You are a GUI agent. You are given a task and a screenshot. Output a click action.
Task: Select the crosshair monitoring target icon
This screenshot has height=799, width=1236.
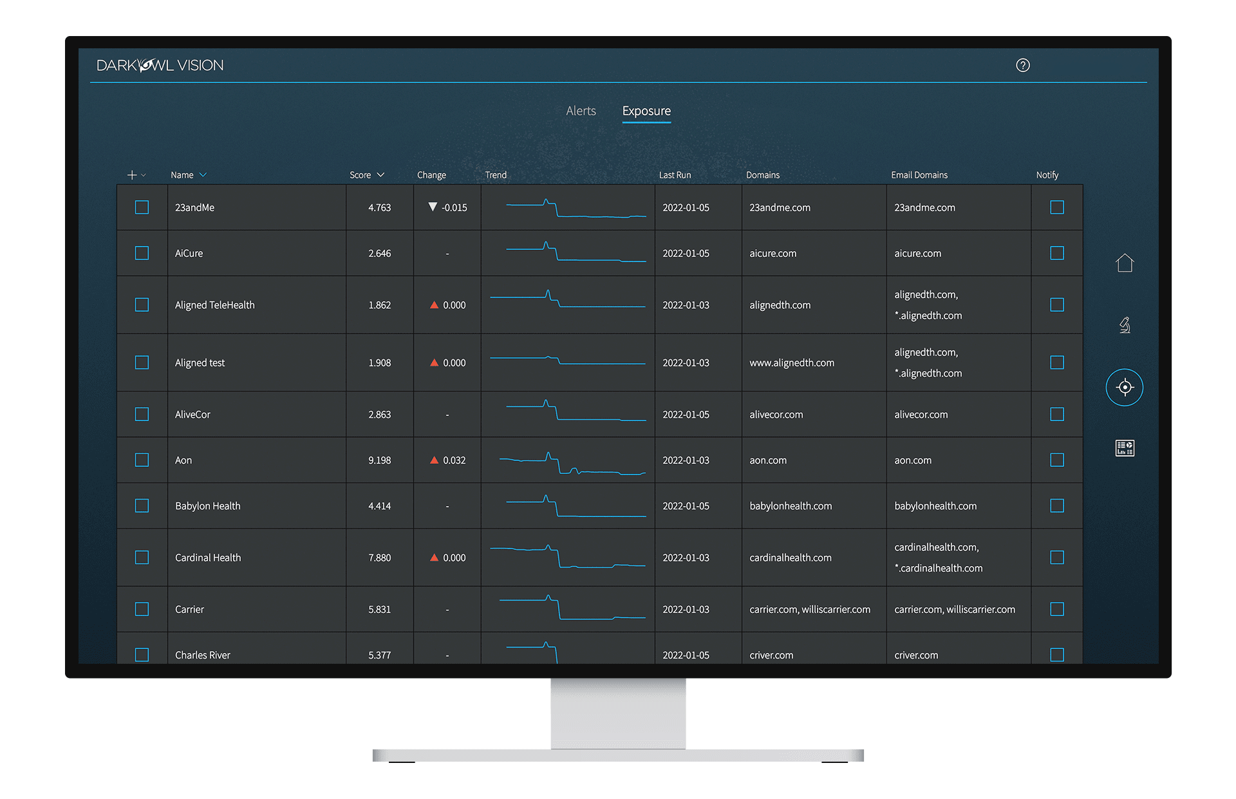click(x=1124, y=387)
